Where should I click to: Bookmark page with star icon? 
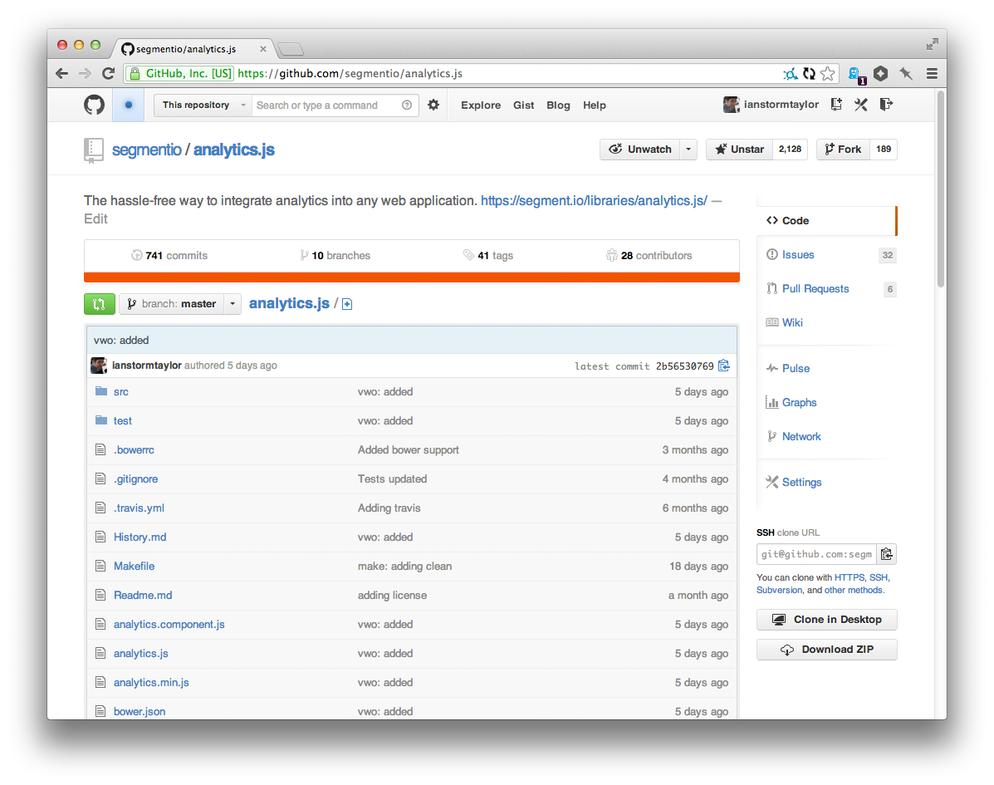[827, 74]
